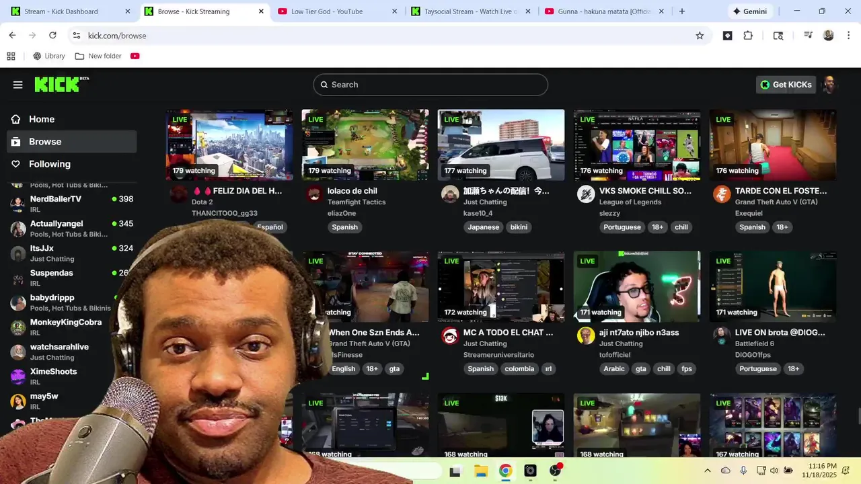Open kase10_4 channel avatar
This screenshot has height=484, width=861.
[x=450, y=194]
